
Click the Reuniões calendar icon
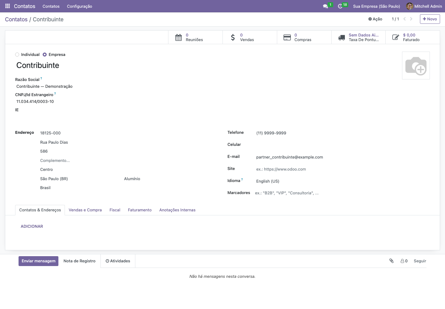click(179, 37)
